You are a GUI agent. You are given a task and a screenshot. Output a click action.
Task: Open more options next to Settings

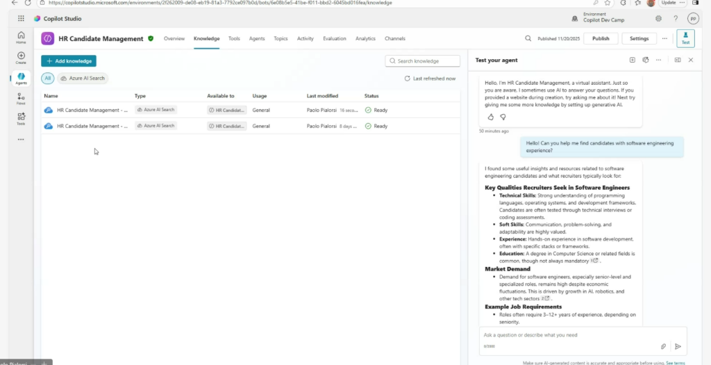(665, 38)
